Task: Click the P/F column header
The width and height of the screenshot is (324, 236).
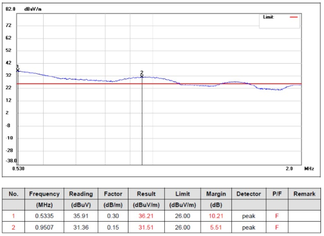Action: 276,194
